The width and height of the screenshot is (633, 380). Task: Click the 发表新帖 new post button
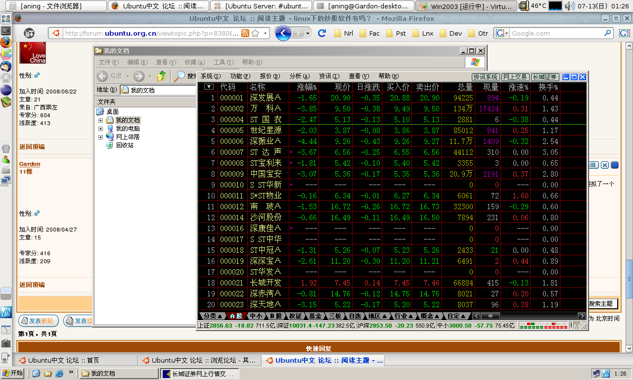click(39, 321)
